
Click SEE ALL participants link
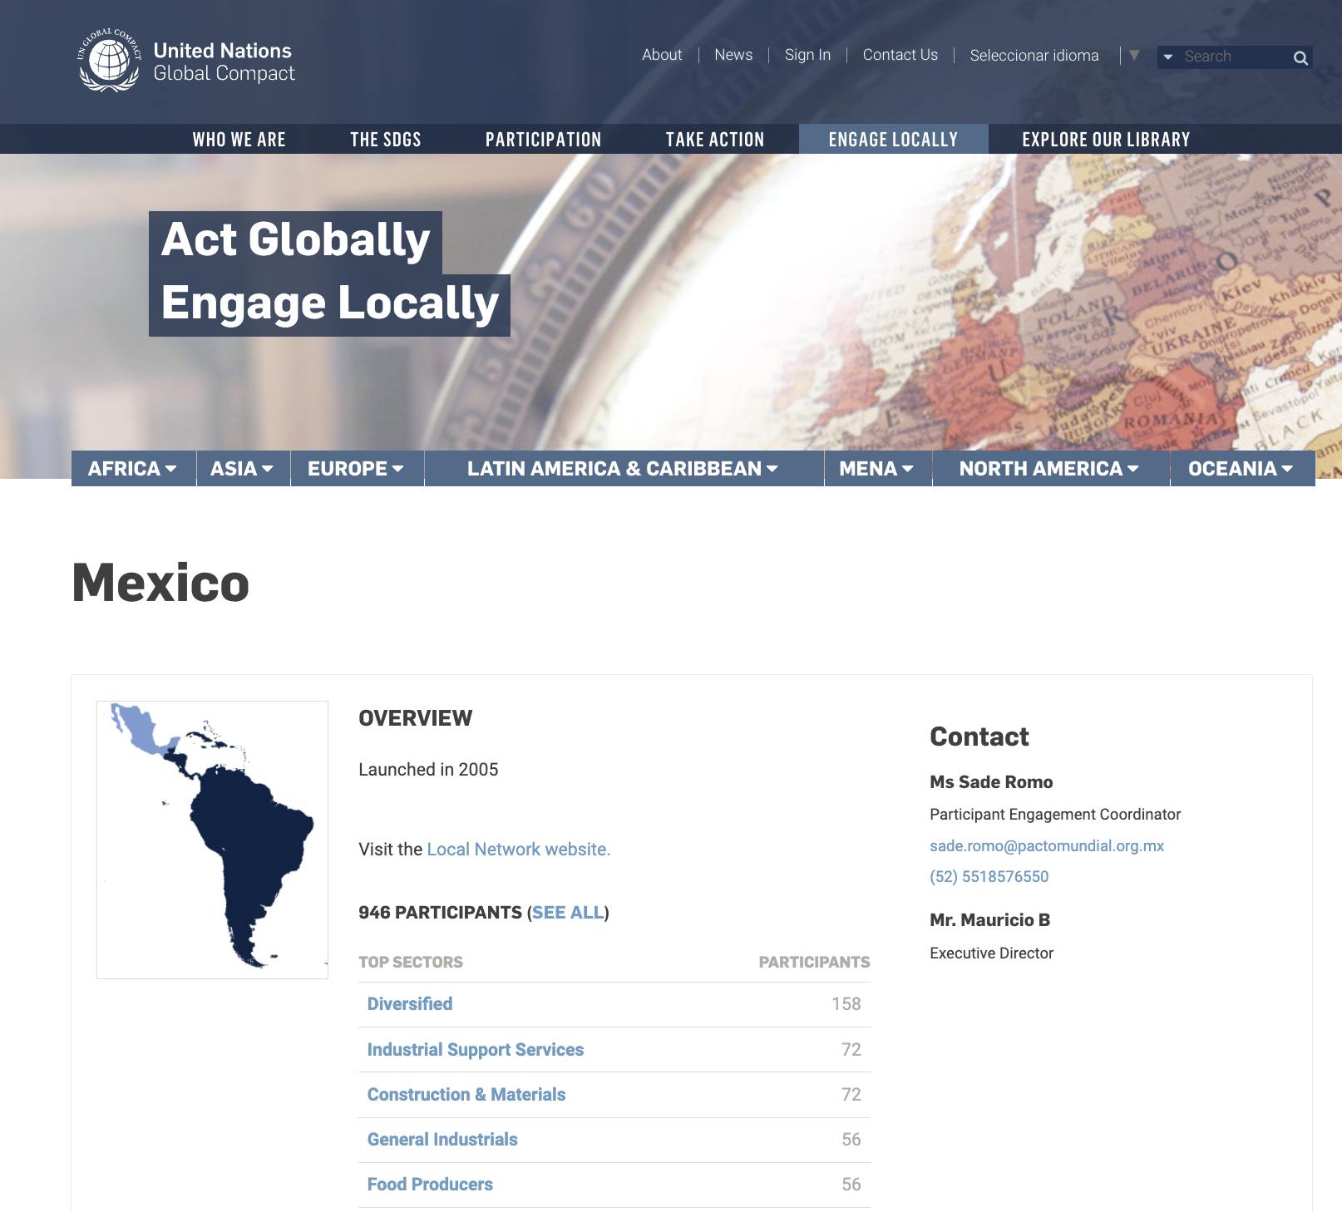pos(568,913)
